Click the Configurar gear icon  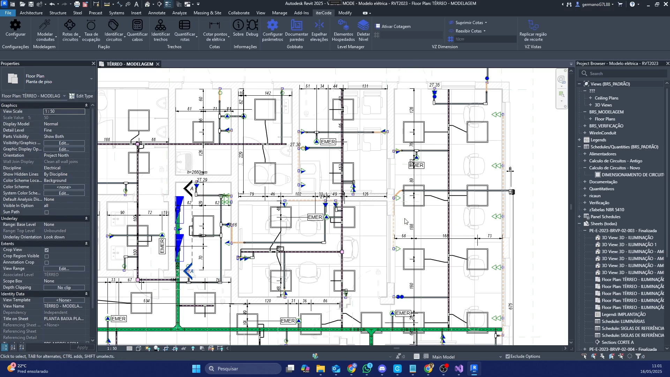point(15,25)
